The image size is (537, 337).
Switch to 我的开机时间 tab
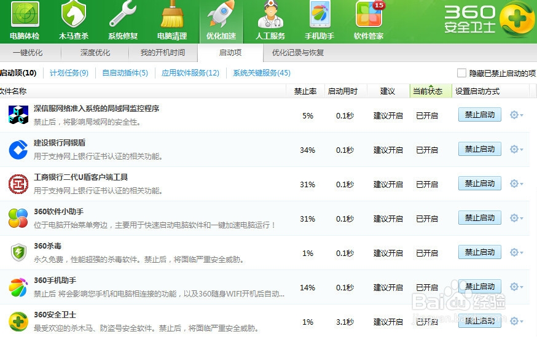click(x=163, y=53)
